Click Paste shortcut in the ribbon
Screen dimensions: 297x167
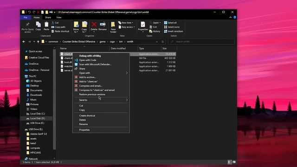click(60, 32)
